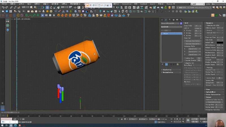
Task: Click the large plus key icon near playback
Action: pos(188,120)
